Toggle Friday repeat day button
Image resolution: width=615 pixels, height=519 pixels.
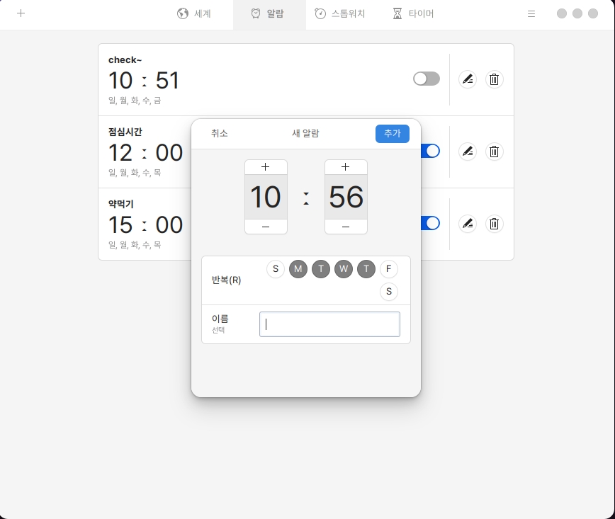[388, 269]
